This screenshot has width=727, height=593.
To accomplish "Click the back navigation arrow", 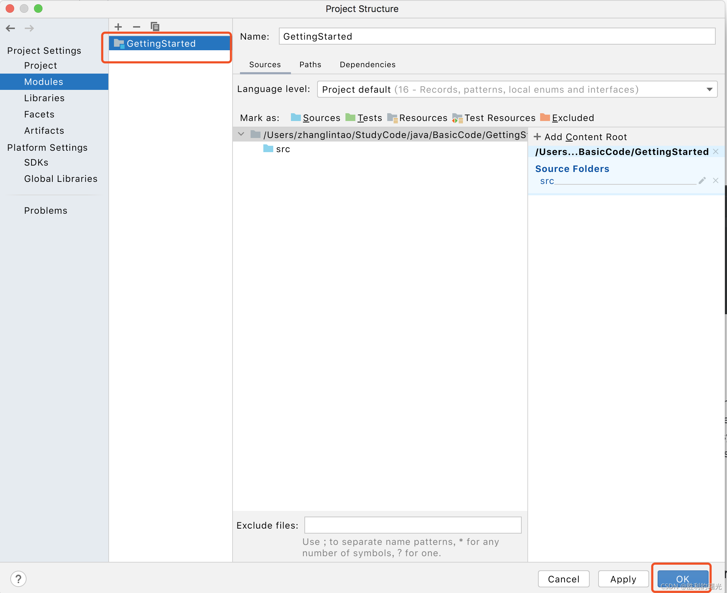I will pyautogui.click(x=11, y=28).
